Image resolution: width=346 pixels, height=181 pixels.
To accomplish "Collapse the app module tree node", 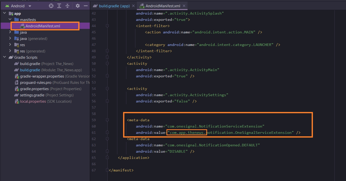I will click(x=5, y=13).
